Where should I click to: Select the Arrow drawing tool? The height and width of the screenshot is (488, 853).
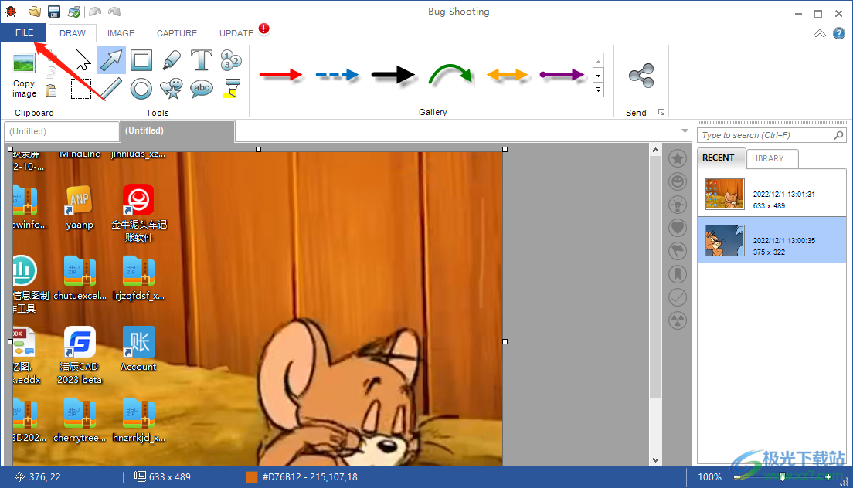[x=111, y=60]
